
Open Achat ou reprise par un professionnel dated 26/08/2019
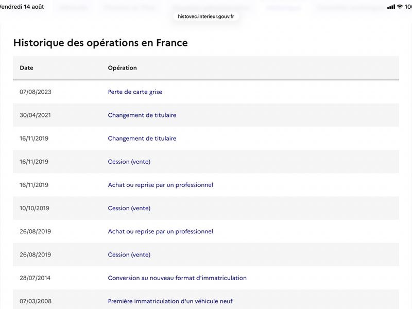161,231
